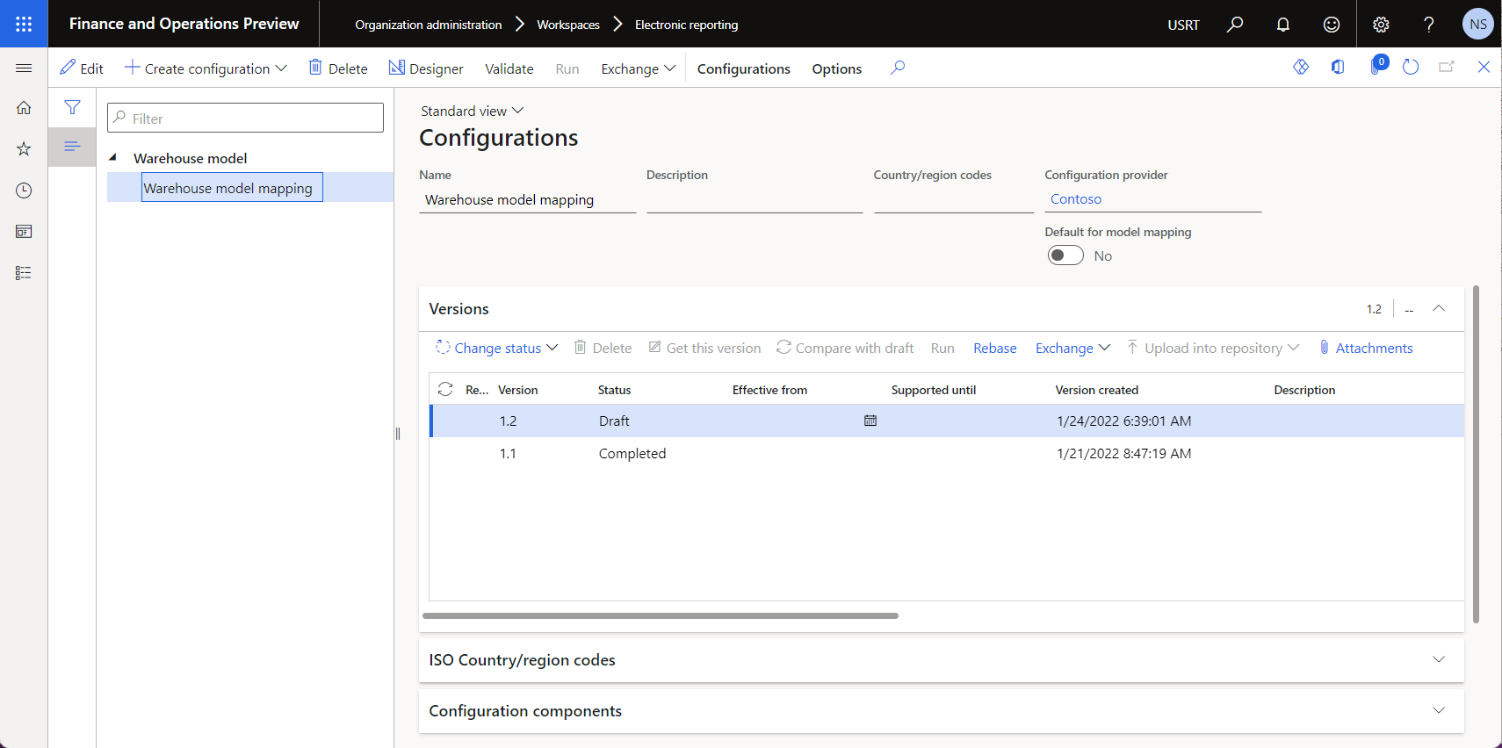Open Recent clock icon in sidebar

(x=24, y=191)
